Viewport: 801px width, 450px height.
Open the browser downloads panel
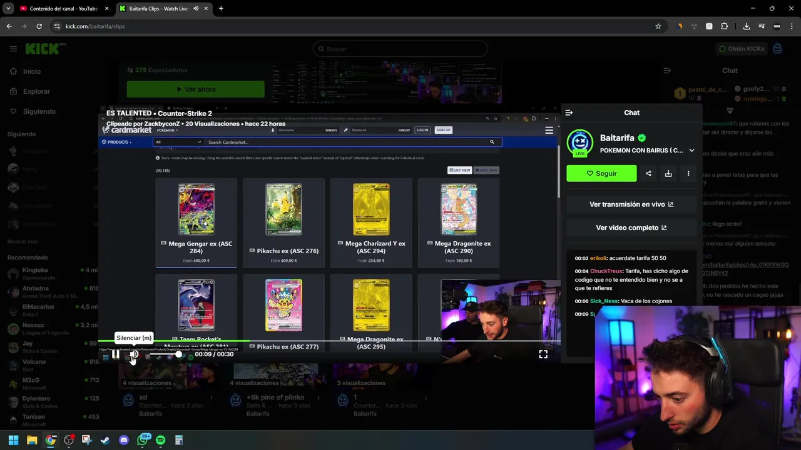pos(747,26)
